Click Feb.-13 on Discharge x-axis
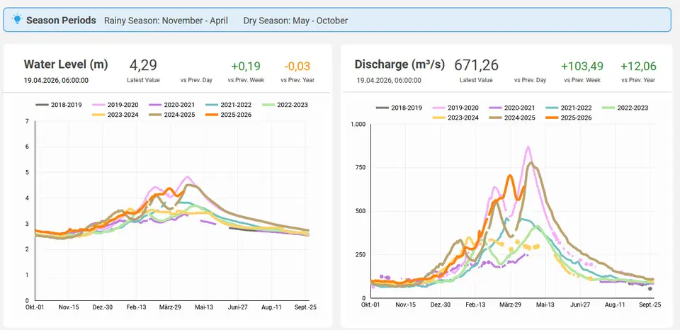680x330 pixels. point(475,305)
